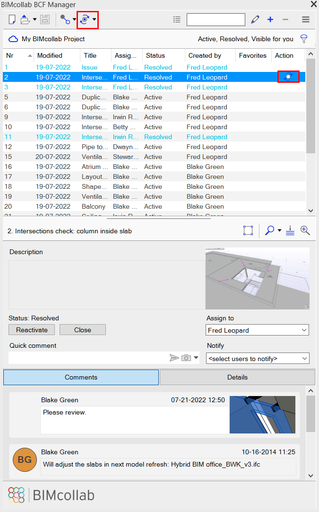This screenshot has width=319, height=512.
Task: Expand the open file dropdown arrow
Action: point(34,19)
